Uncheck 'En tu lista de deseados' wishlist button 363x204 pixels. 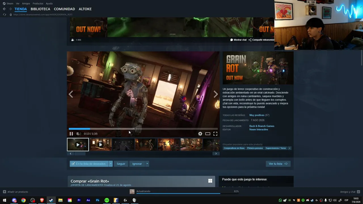point(89,164)
